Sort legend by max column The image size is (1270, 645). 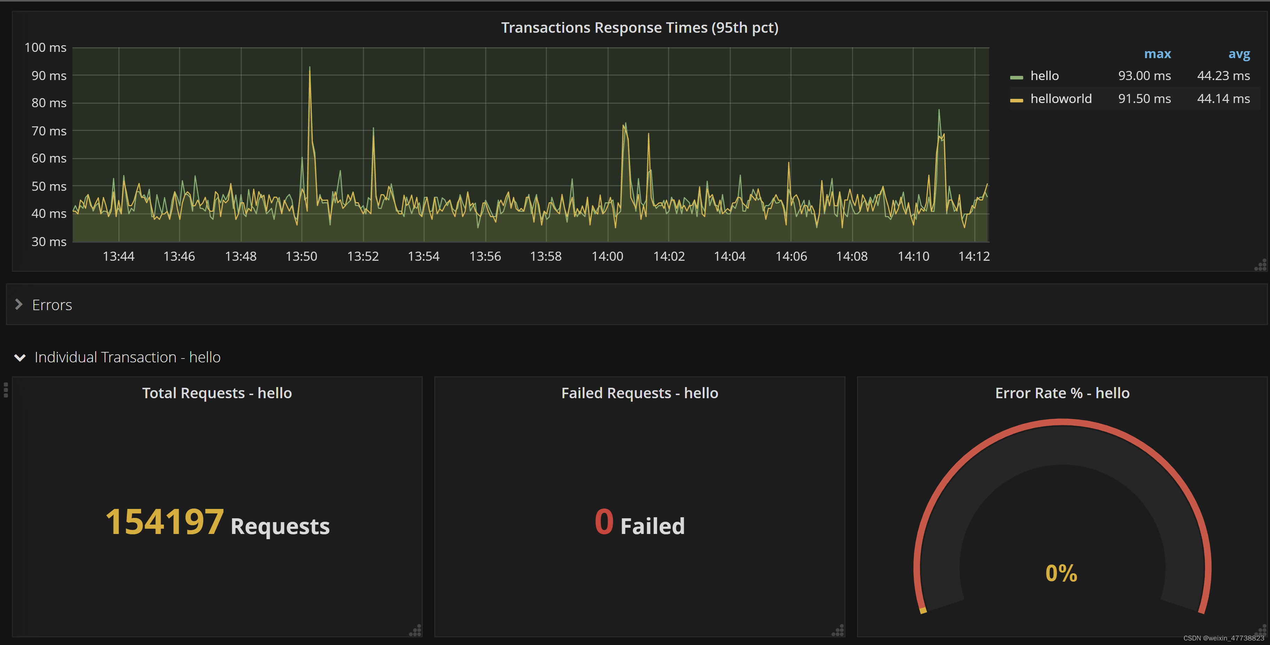[x=1157, y=54]
